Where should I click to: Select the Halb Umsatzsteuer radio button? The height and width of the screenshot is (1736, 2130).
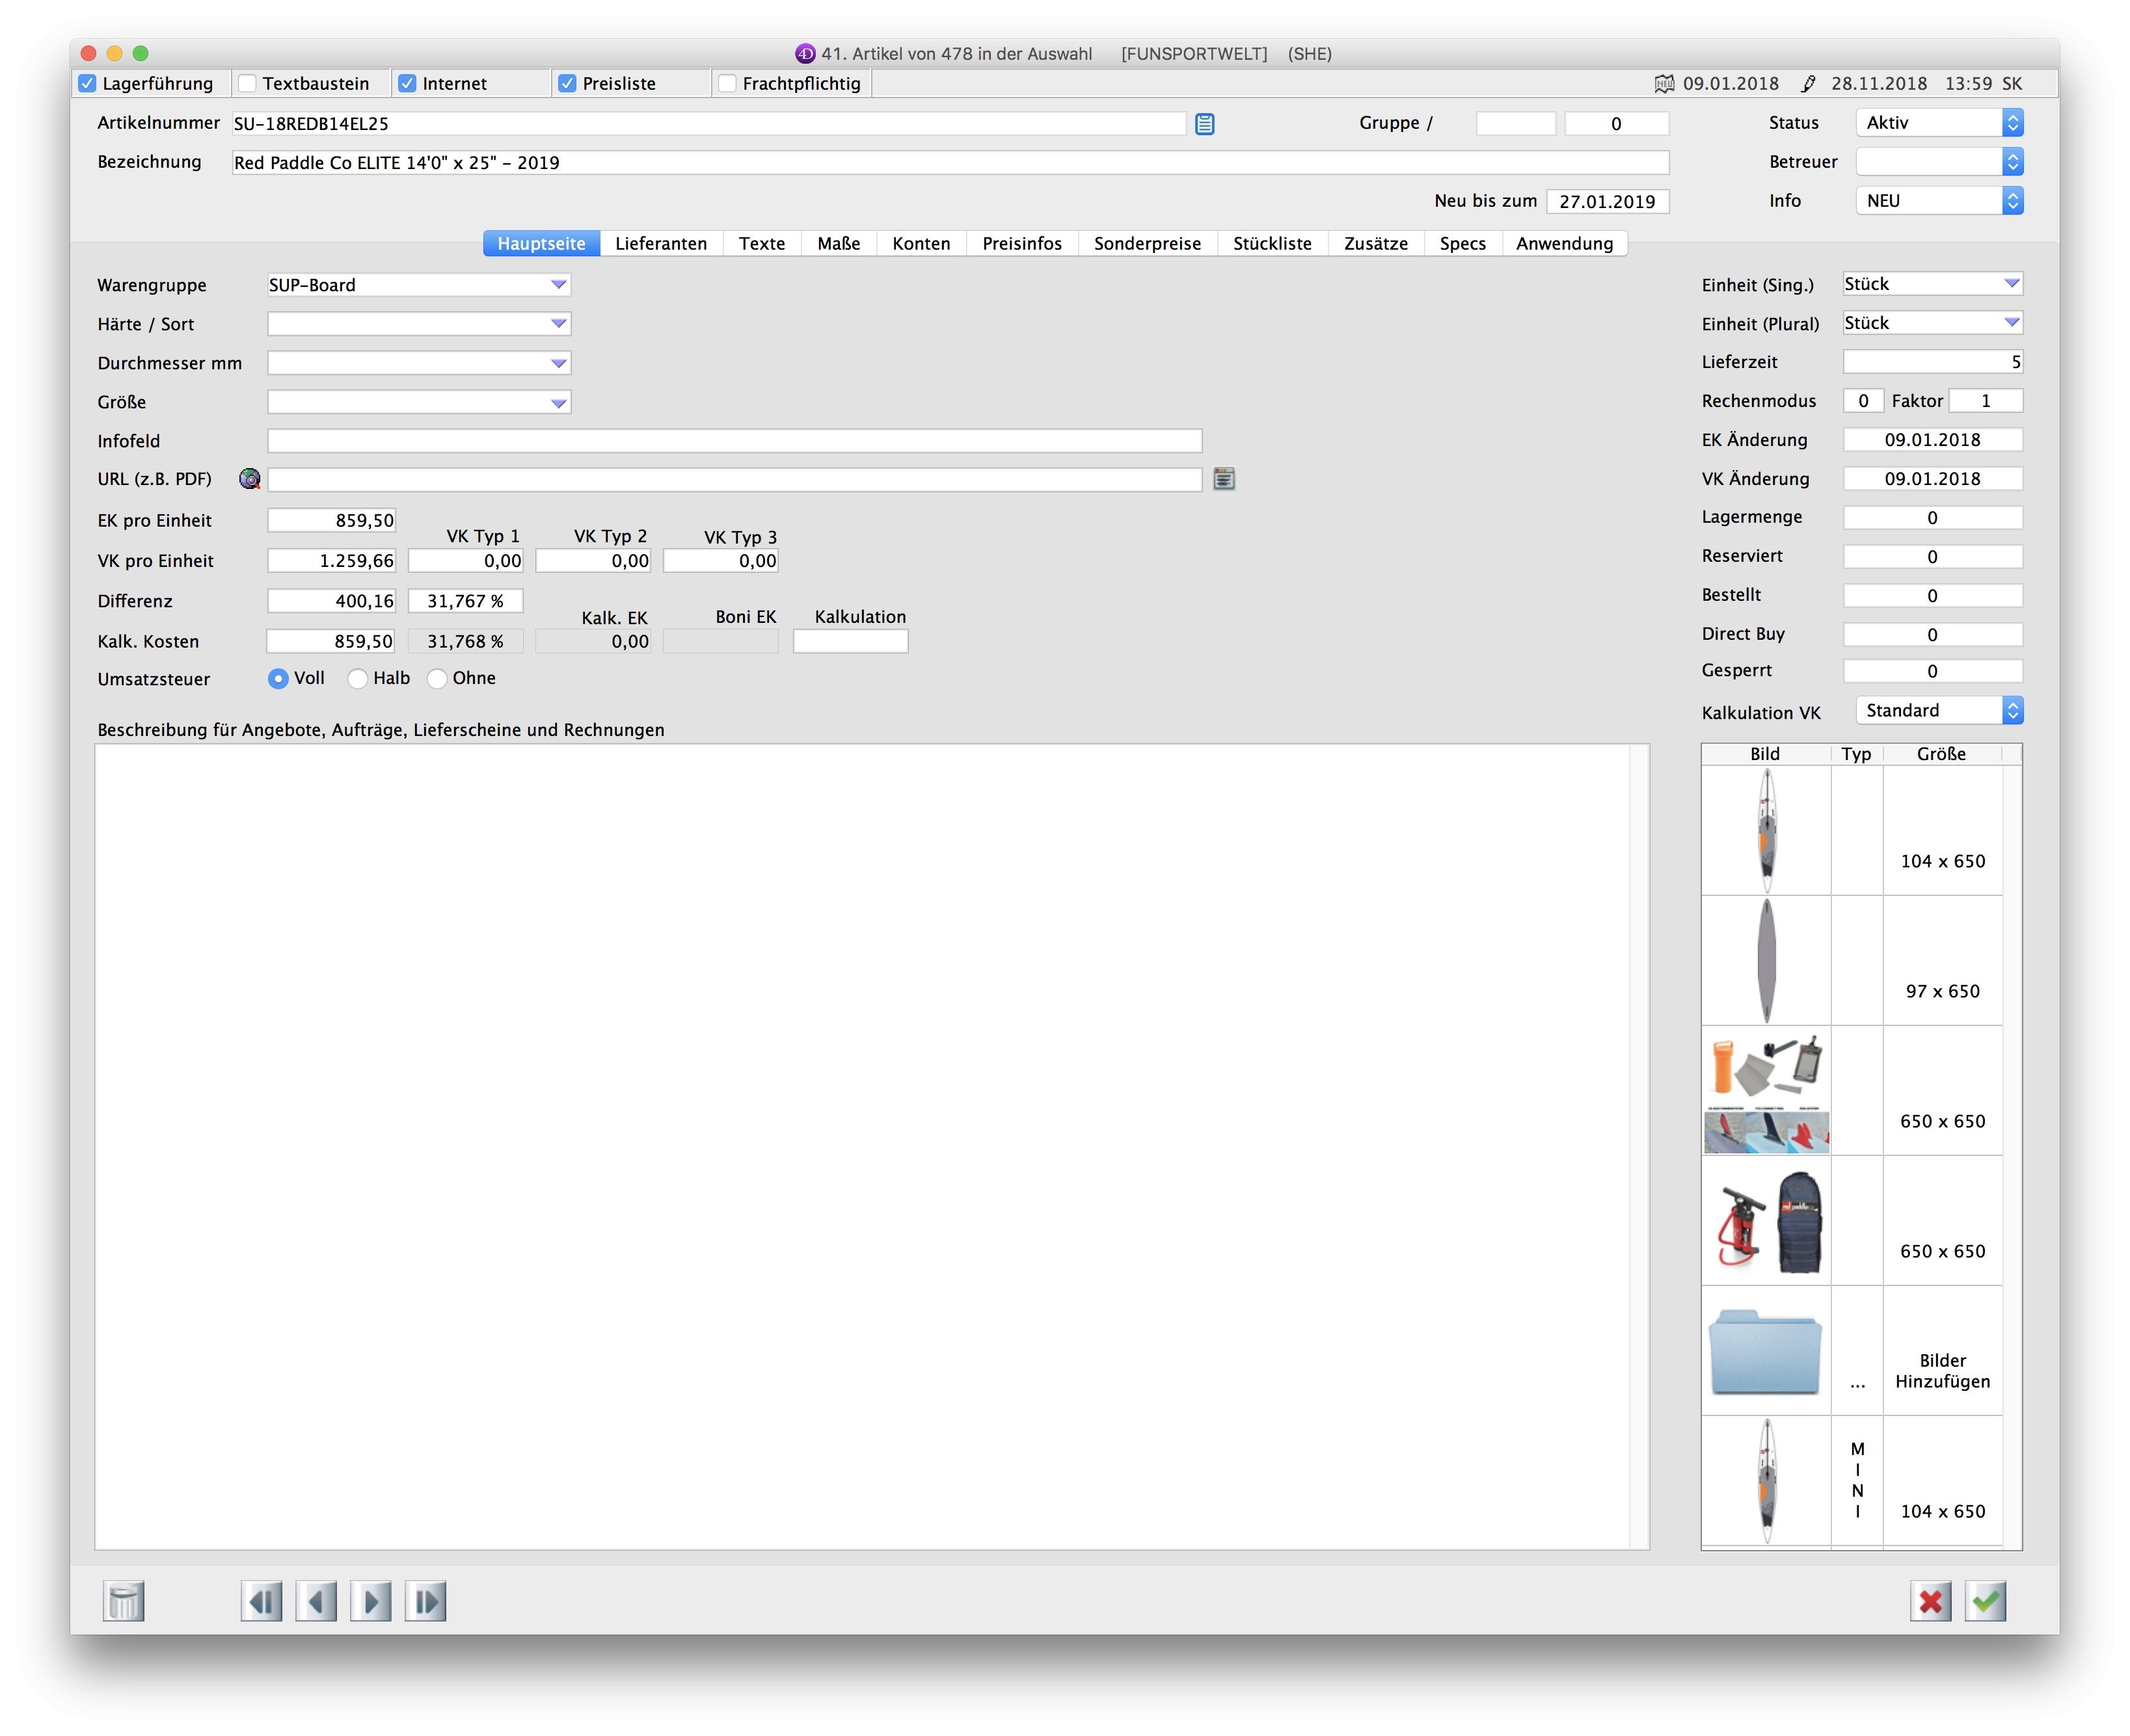[x=357, y=679]
